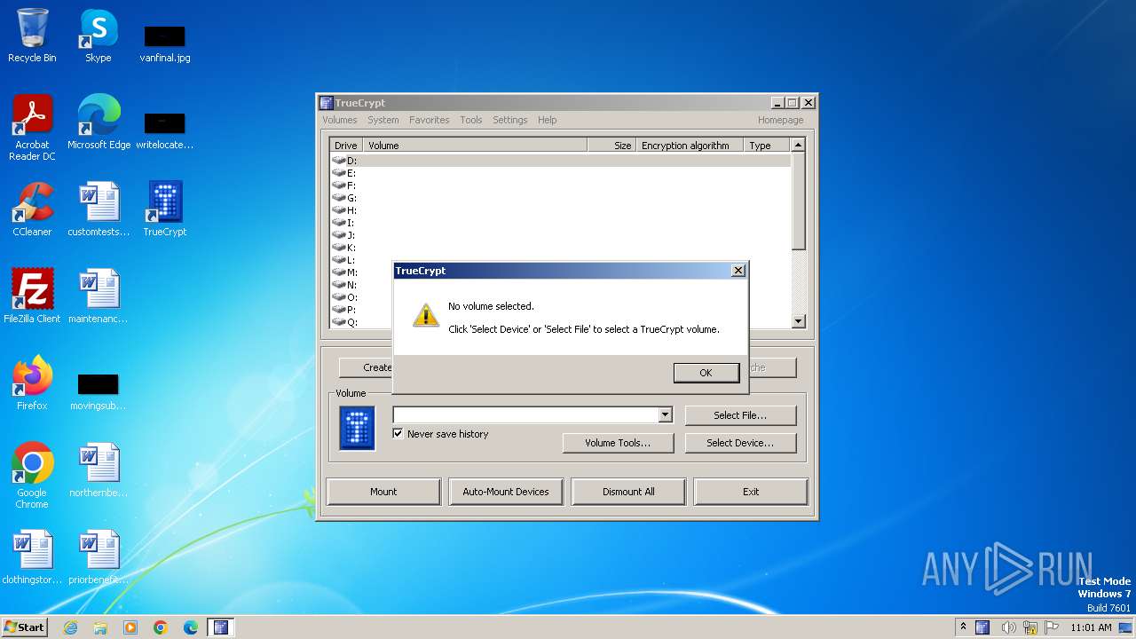Expand the volume path dropdown arrow
The image size is (1136, 639).
[665, 414]
